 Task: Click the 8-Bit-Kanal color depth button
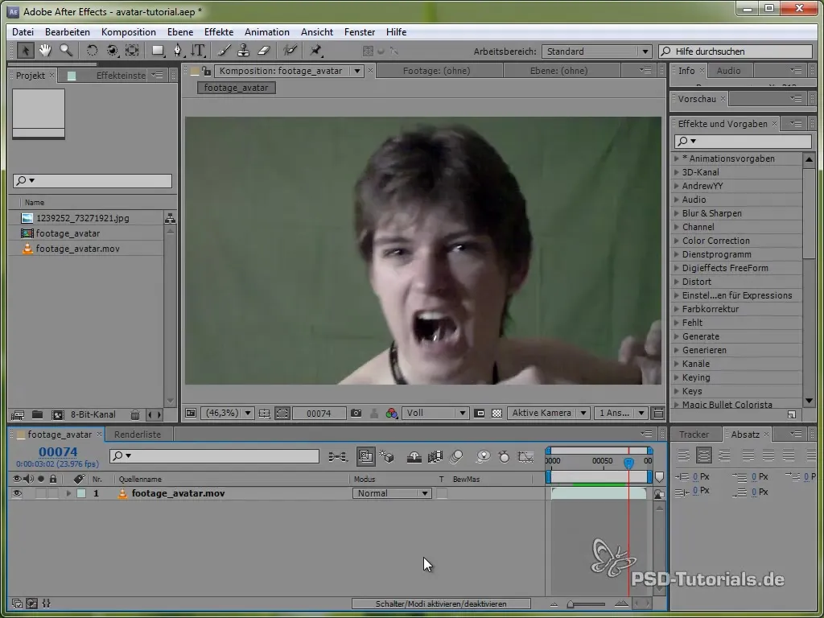click(93, 414)
